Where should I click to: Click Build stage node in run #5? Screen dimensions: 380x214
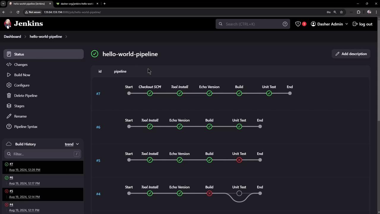click(x=209, y=160)
